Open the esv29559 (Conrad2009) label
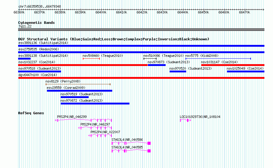The image size is (273, 168). pyautogui.click(x=66, y=88)
